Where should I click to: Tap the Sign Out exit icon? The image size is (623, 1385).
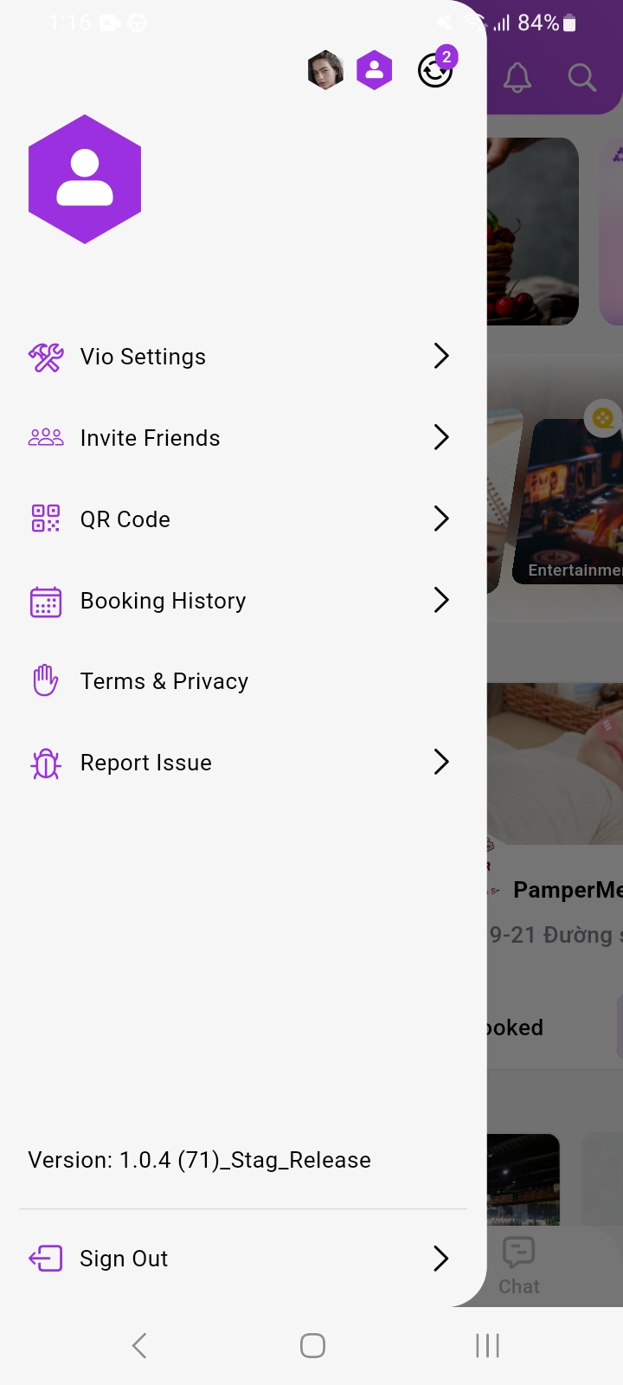click(x=46, y=1259)
